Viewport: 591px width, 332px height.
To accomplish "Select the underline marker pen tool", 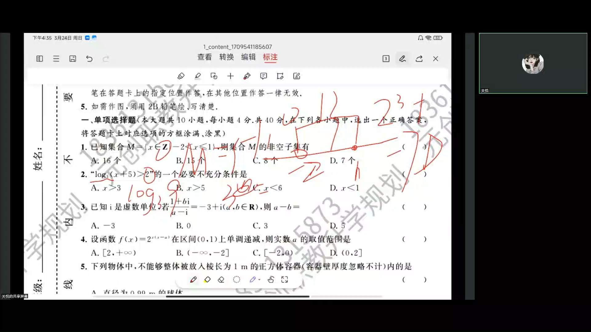I will [198, 76].
